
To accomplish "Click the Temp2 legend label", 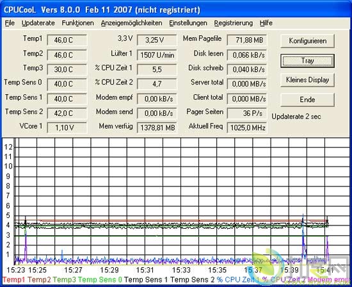I will (39, 279).
